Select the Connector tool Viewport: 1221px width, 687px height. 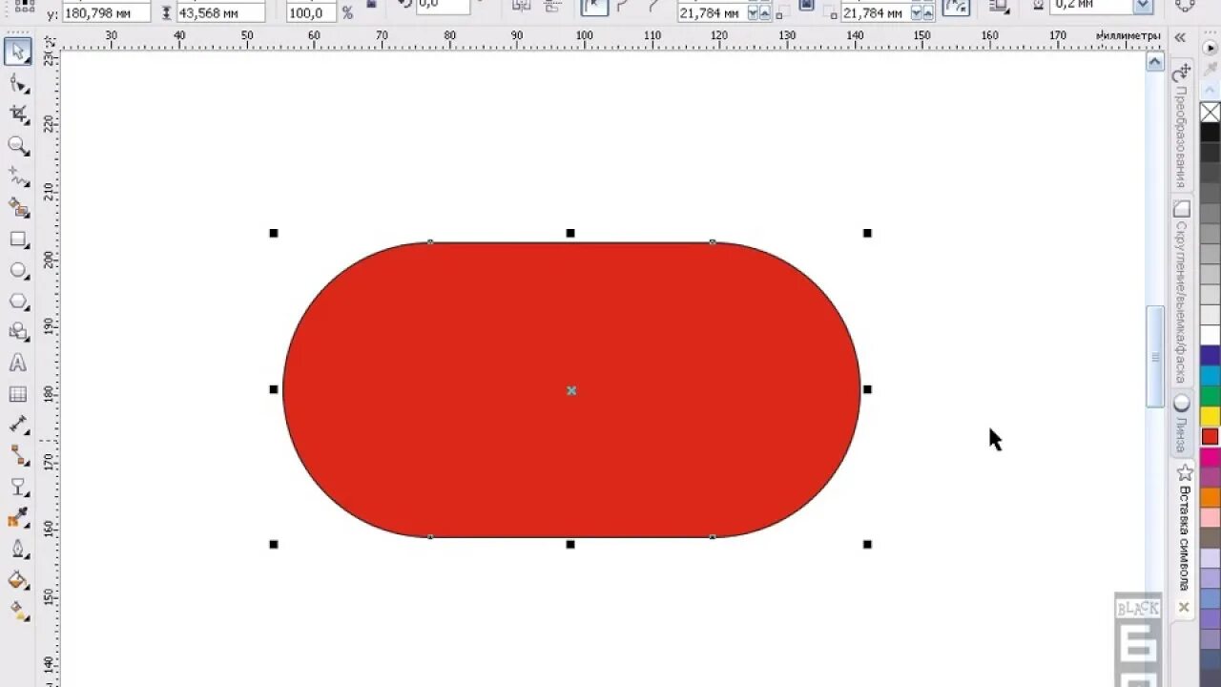pos(18,456)
